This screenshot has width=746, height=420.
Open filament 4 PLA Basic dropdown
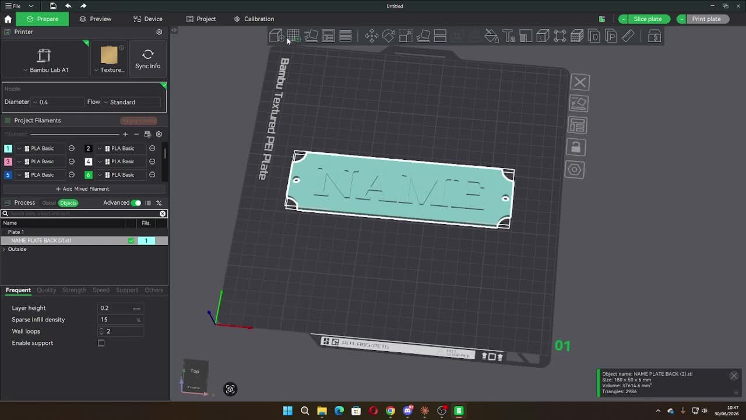click(x=121, y=162)
